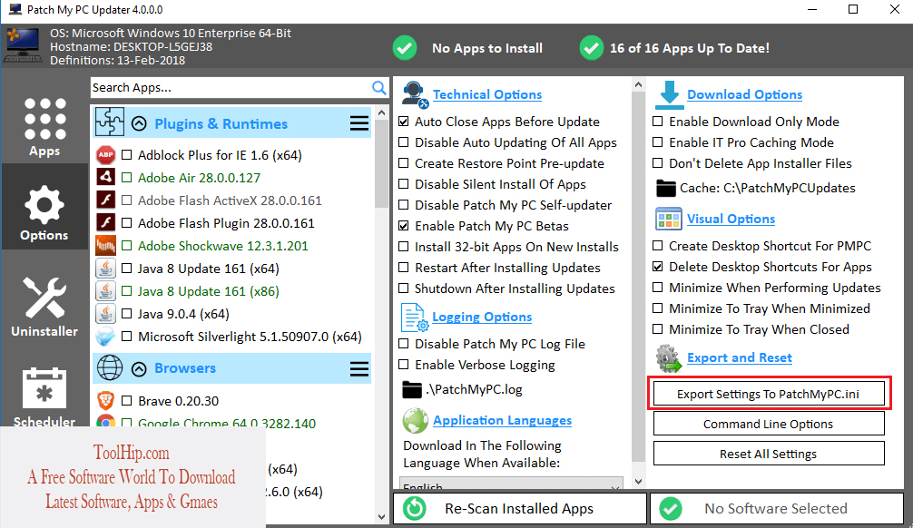Open the Apps section in sidebar
Screen dimensions: 913x528
pos(44,127)
